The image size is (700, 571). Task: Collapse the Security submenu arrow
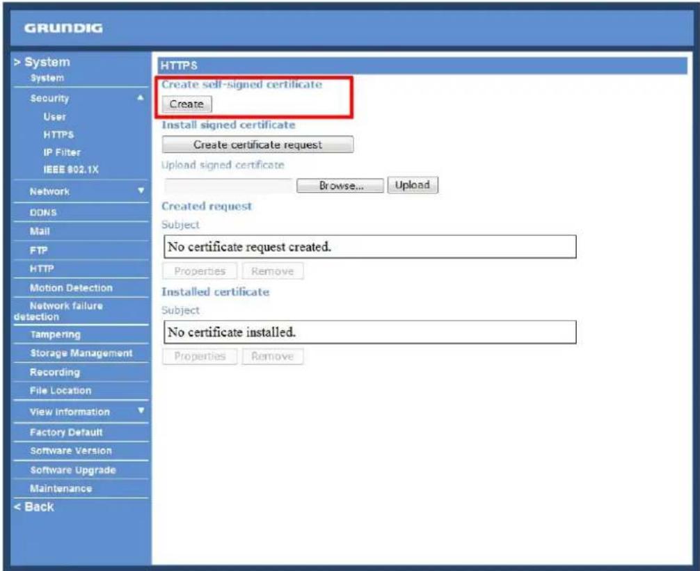(141, 97)
